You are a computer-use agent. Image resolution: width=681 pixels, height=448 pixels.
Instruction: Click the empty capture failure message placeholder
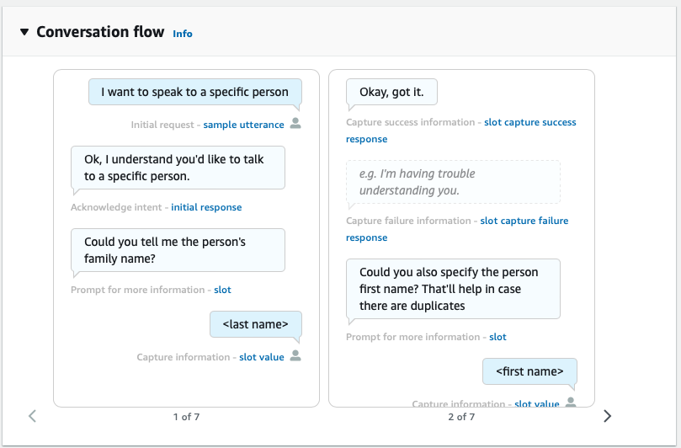click(452, 182)
